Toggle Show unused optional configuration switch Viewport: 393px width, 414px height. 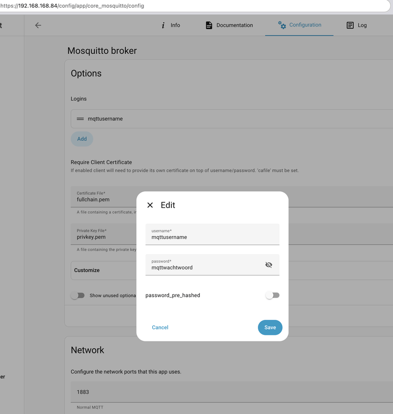tap(78, 295)
